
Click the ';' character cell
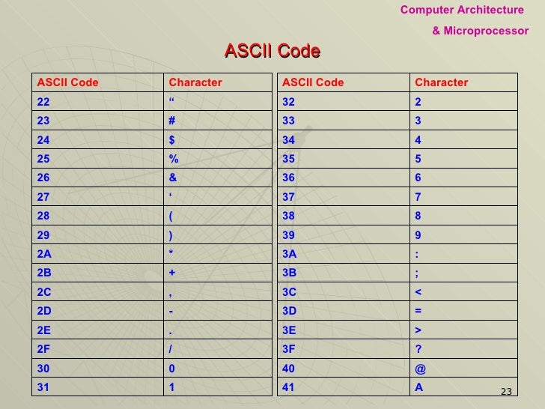point(463,273)
